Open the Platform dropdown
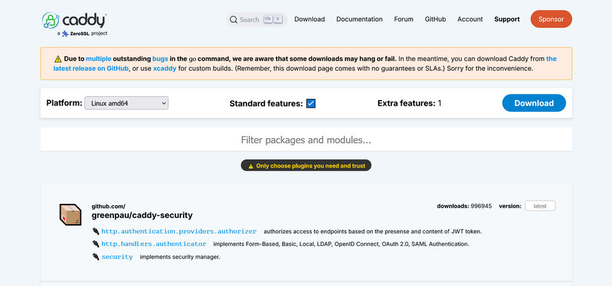612x286 pixels. 126,103
